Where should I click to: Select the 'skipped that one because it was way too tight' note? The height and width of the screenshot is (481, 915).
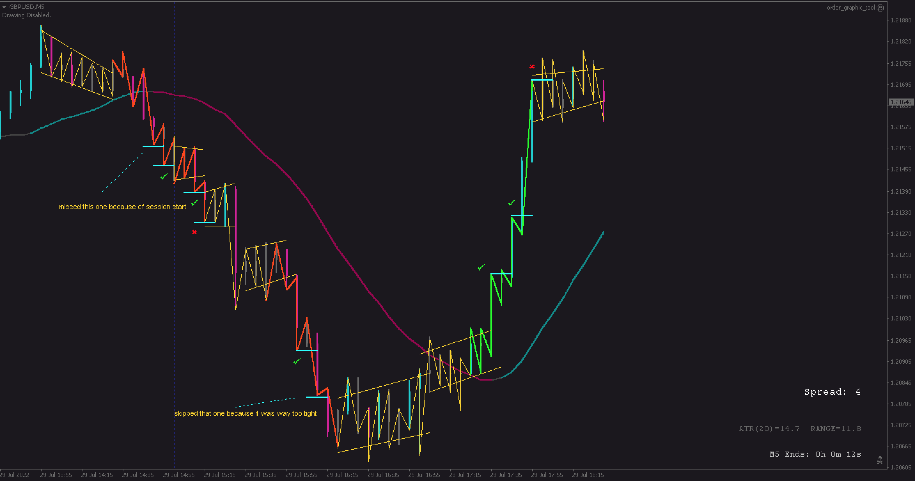point(245,413)
